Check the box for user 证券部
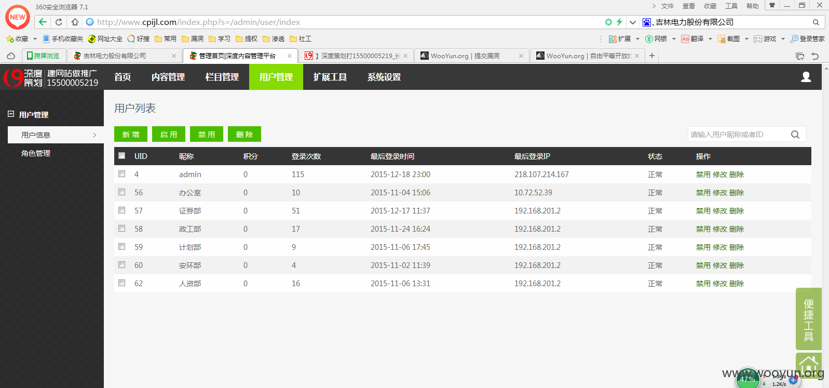Screen dimensions: 829x388 tap(122, 210)
